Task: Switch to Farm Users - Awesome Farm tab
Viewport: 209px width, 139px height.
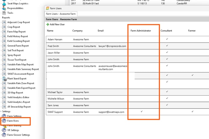Action: click(61, 14)
